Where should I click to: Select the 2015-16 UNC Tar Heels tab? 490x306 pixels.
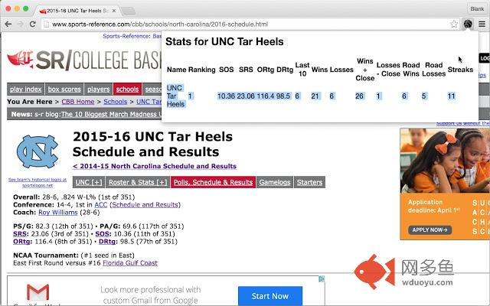77,11
